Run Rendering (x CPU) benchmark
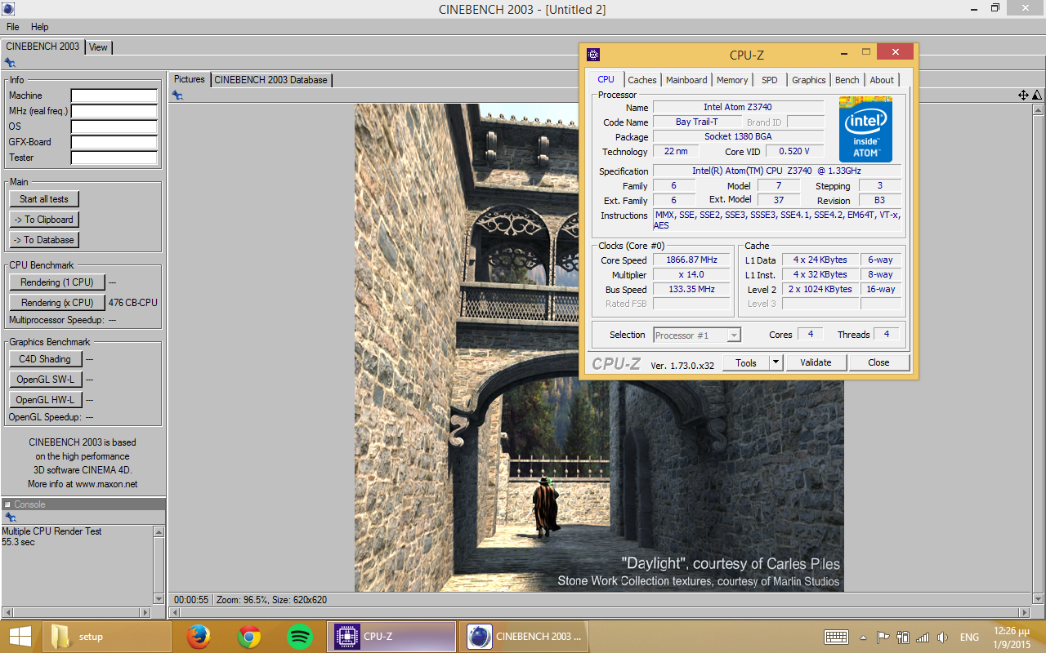The height and width of the screenshot is (653, 1046). coord(57,303)
